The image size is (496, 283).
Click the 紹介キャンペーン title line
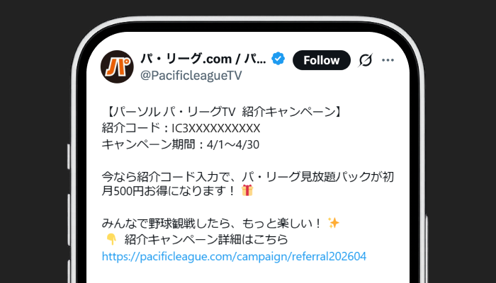222,112
